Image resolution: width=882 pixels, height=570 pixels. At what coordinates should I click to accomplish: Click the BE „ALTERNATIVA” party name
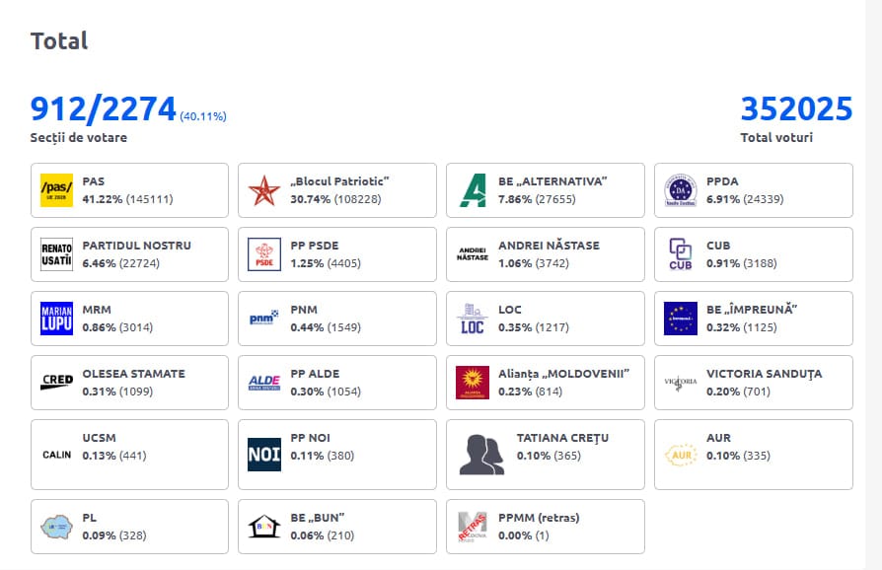point(552,181)
